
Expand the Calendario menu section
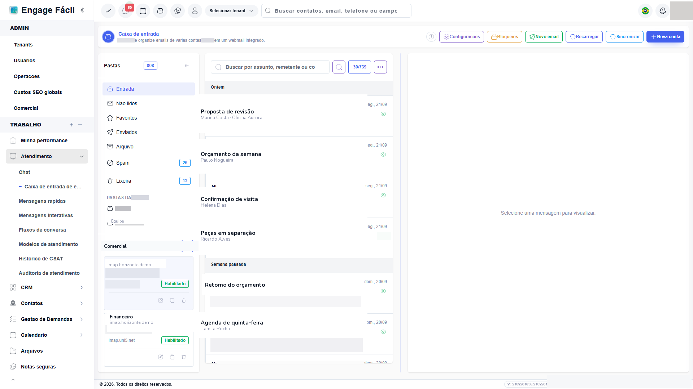(x=47, y=335)
